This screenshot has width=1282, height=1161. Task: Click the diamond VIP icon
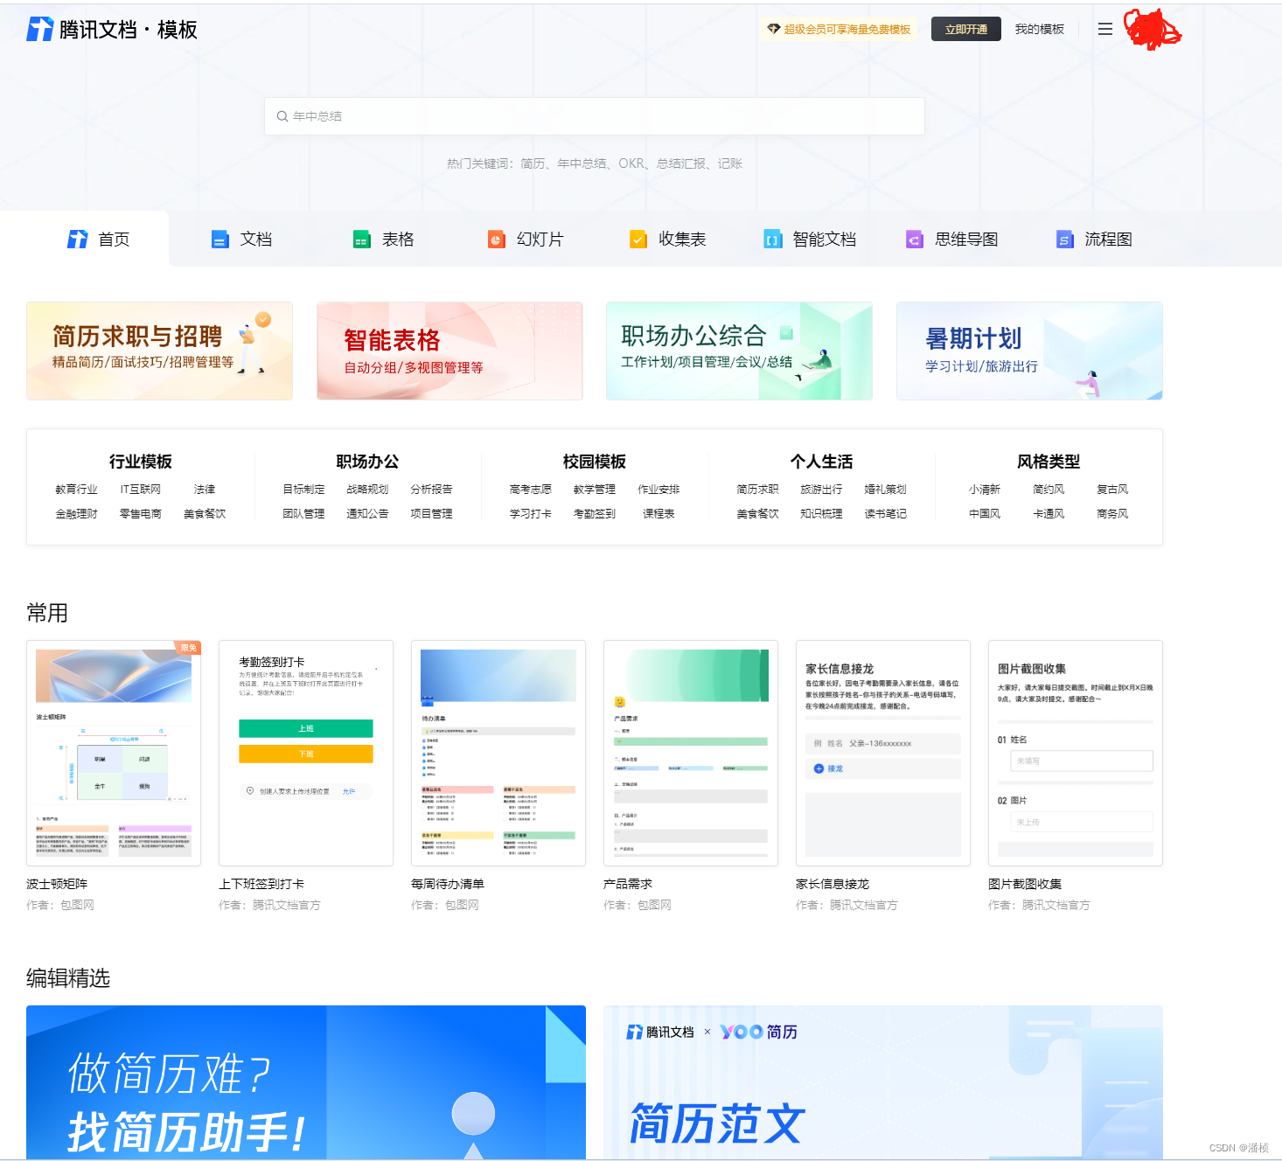click(773, 29)
